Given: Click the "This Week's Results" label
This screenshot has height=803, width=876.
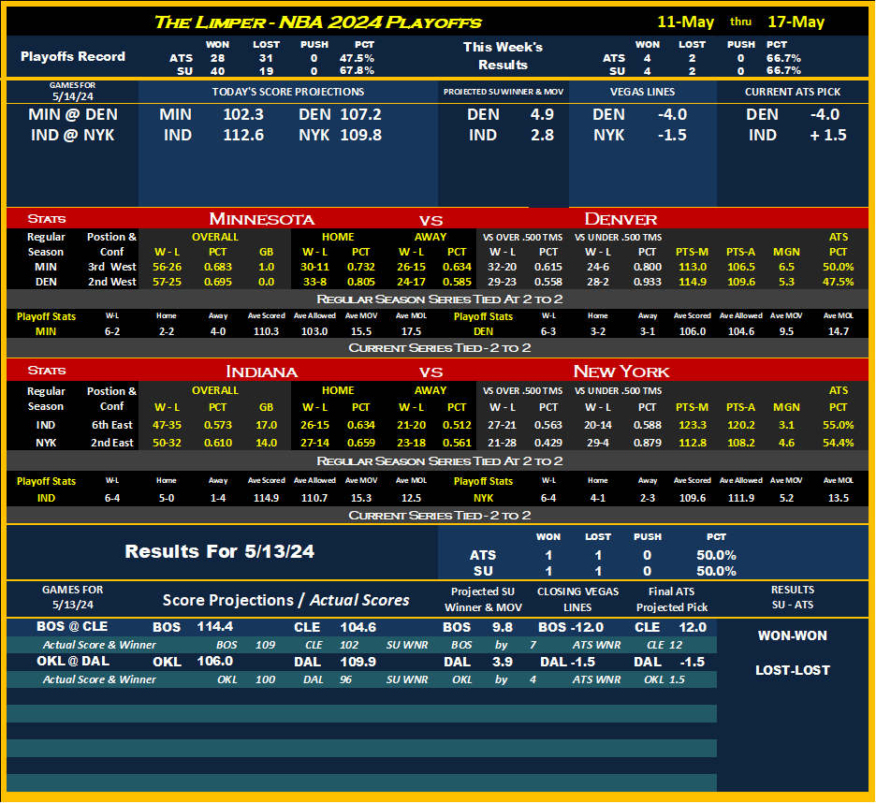Looking at the screenshot, I should (503, 56).
